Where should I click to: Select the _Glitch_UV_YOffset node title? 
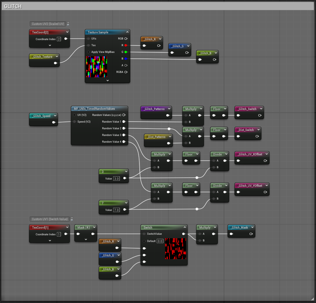point(250,186)
